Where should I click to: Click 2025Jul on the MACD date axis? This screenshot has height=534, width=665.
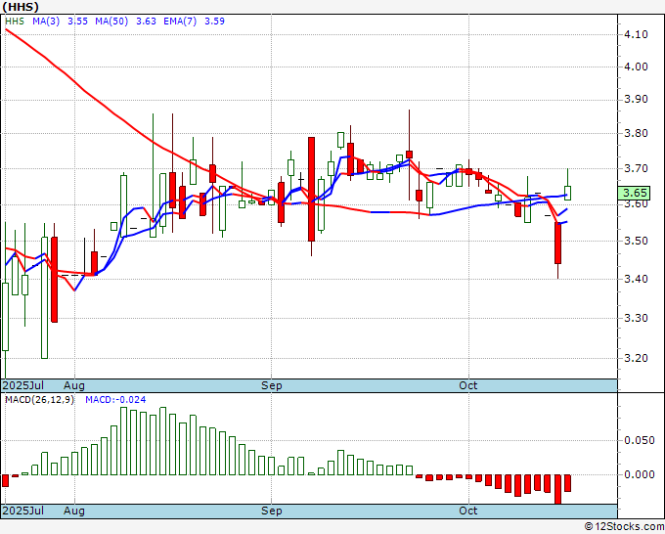pyautogui.click(x=23, y=511)
